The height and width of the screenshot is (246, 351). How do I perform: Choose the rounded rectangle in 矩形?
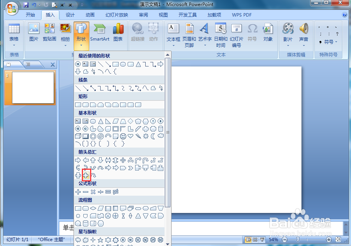coord(86,105)
